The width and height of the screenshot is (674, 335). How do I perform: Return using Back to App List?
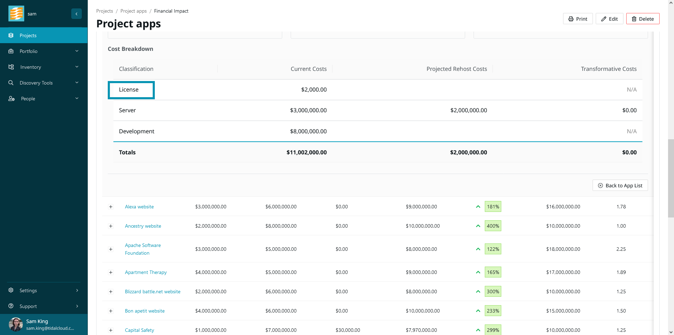620,186
